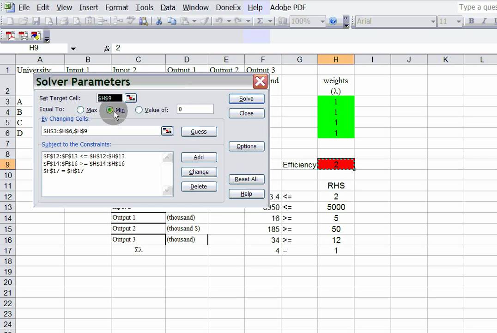Expand the Undo history dropdown arrow
Screen dimensions: 497x333
[x=229, y=21]
